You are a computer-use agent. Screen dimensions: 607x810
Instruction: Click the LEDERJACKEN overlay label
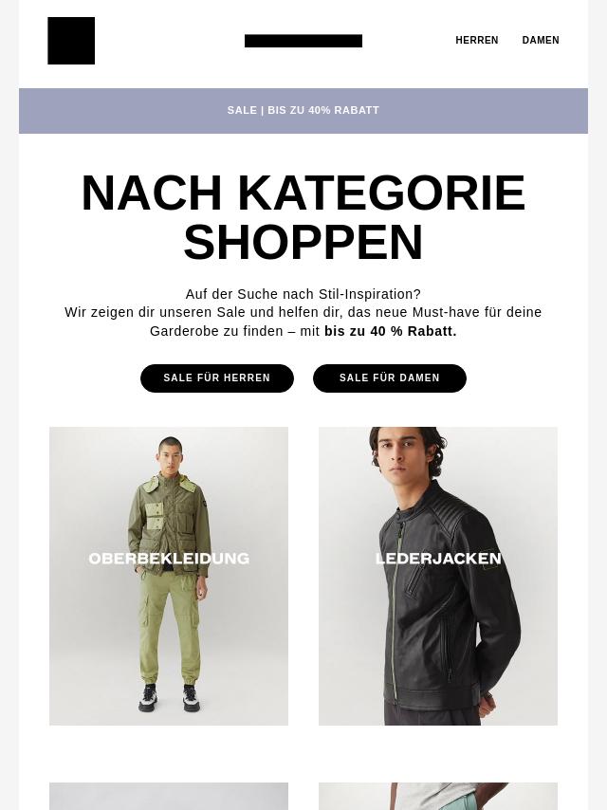438,559
